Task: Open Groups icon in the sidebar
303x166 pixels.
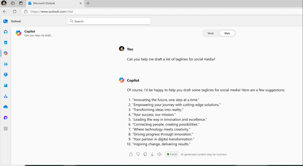Action: click(x=6, y=75)
